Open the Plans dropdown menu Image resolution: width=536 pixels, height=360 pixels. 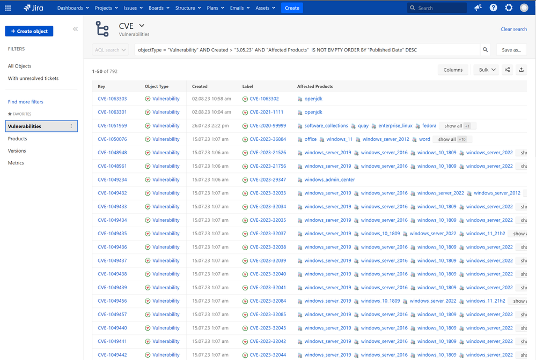point(215,8)
